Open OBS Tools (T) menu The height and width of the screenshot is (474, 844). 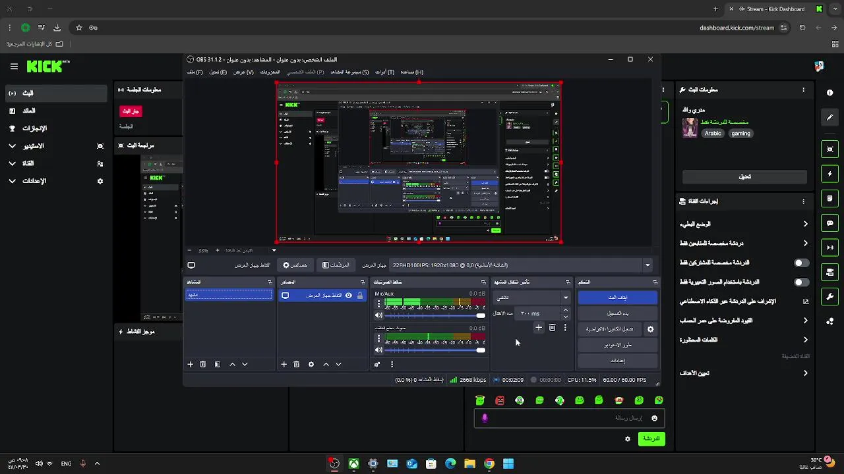pyautogui.click(x=384, y=72)
